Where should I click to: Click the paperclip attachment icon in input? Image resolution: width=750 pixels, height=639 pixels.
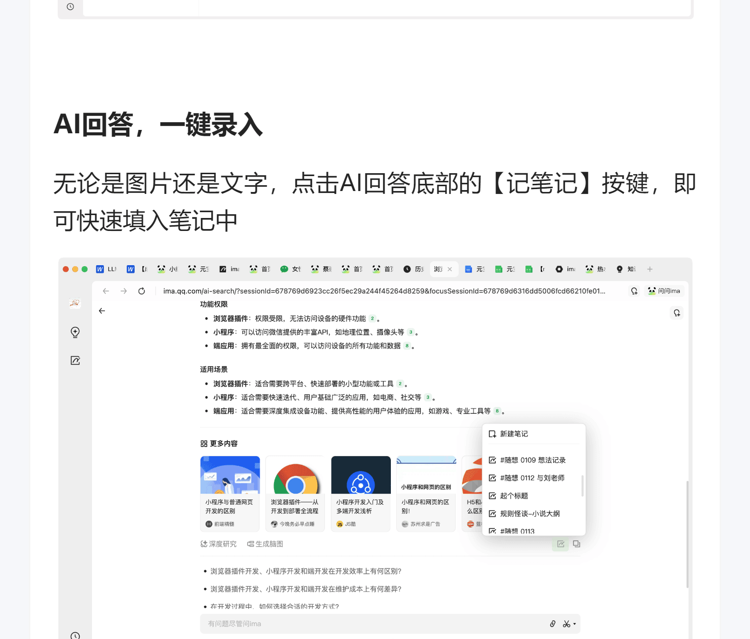click(552, 624)
